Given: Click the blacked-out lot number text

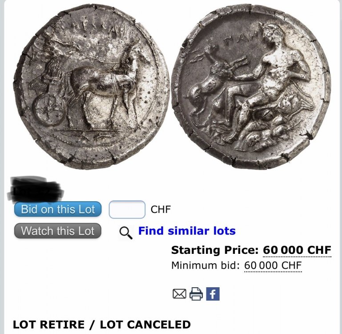Looking at the screenshot, I should pyautogui.click(x=35, y=189).
